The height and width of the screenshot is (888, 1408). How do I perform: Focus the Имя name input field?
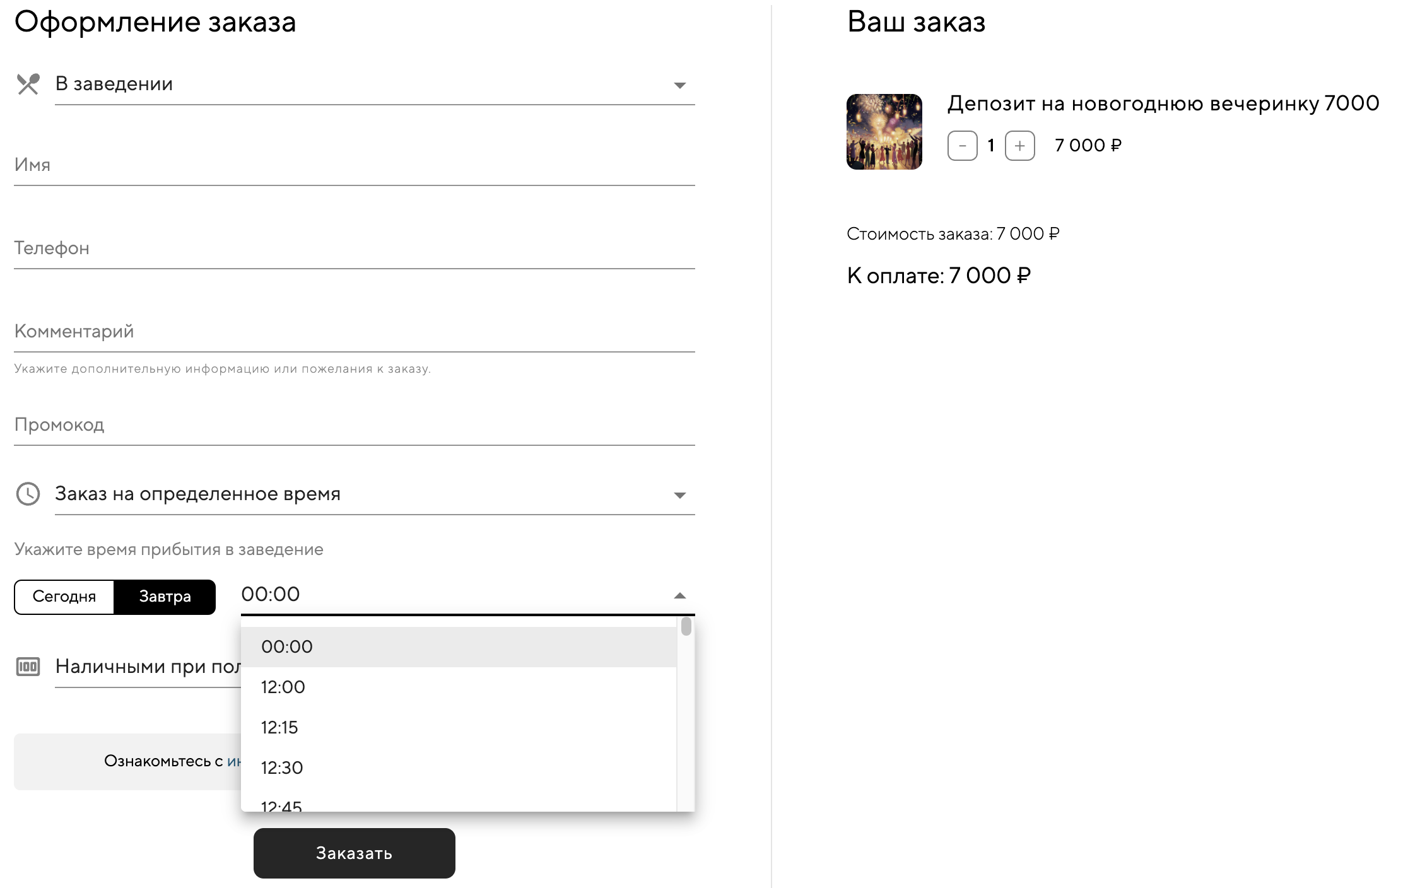pos(354,165)
